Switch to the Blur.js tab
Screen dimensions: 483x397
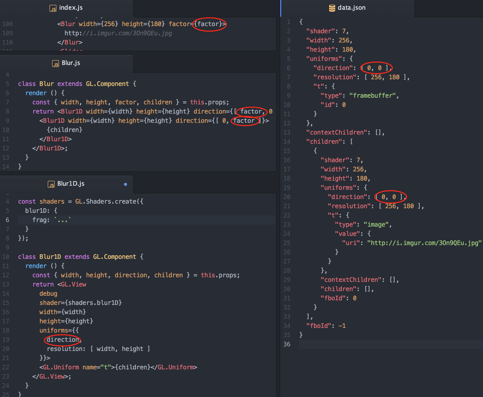pos(66,63)
